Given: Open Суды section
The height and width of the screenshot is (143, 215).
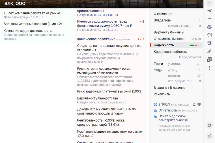Looking at the screenshot, I should (x=158, y=70).
